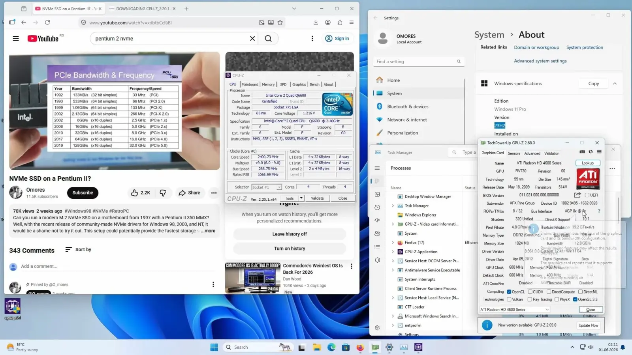The image size is (632, 355).
Task: Open Task Manager App history icon
Action: point(377,207)
